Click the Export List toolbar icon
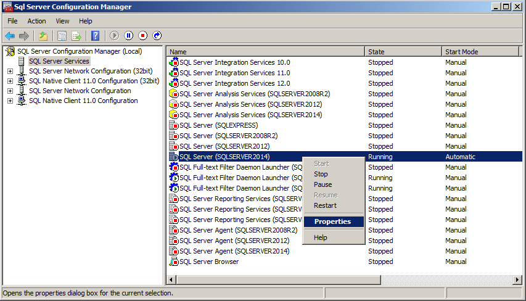 tap(76, 36)
